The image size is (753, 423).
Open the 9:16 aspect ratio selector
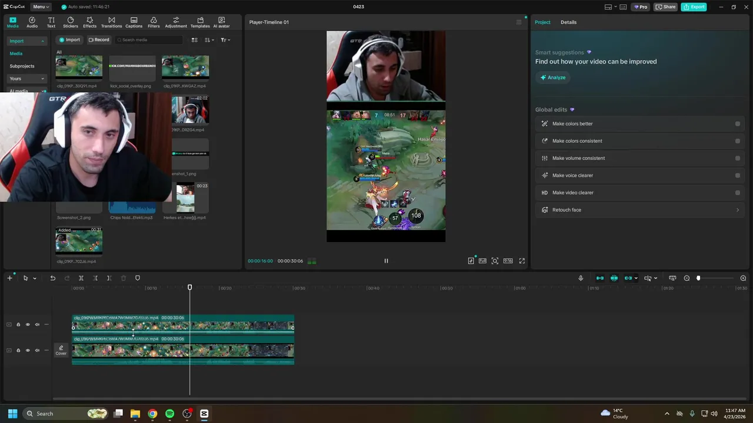[508, 261]
